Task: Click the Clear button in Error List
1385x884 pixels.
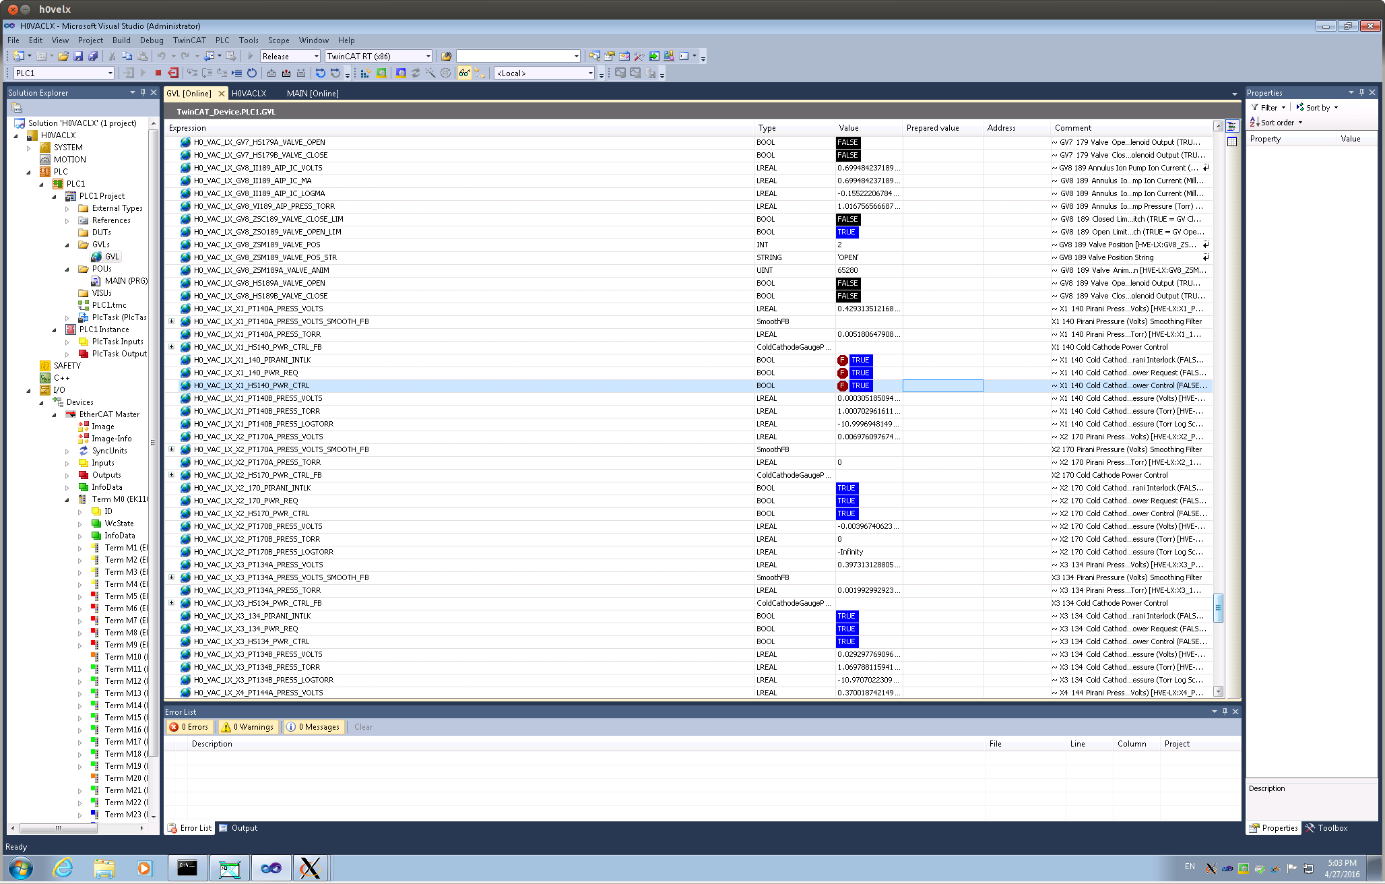Action: coord(363,727)
